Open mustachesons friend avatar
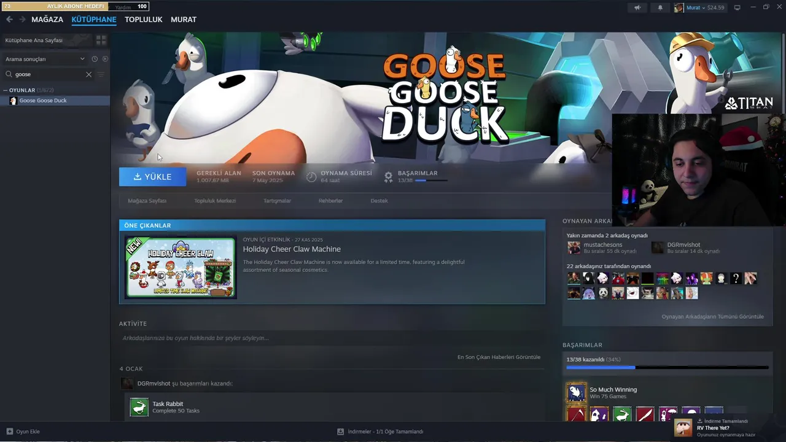786x442 pixels. tap(574, 247)
